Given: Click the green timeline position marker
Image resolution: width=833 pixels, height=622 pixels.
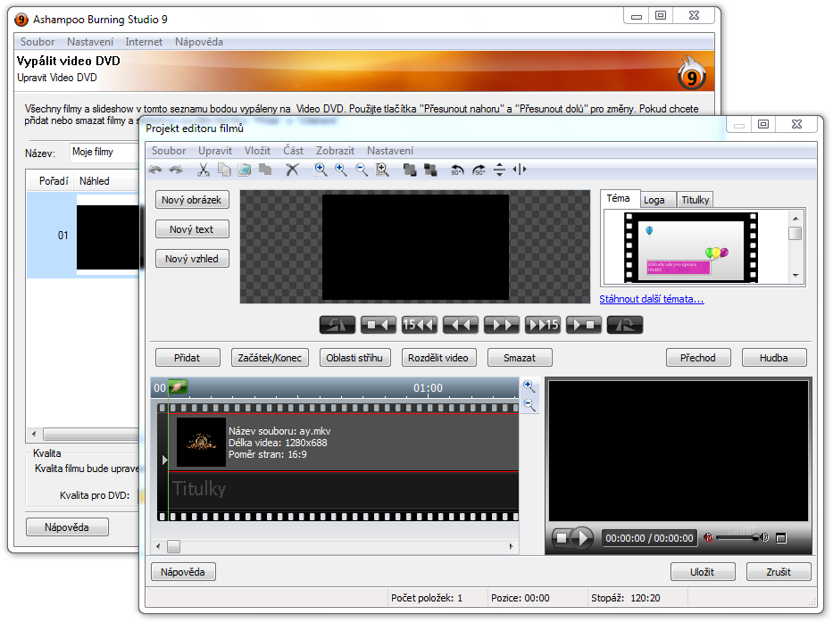Looking at the screenshot, I should (178, 386).
